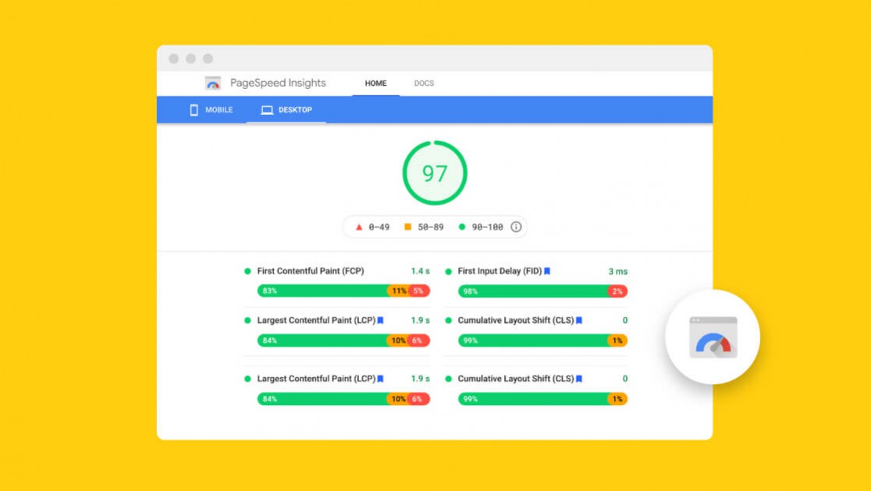
Task: Click the bookmark icon beside First Input Delay
Action: [547, 271]
